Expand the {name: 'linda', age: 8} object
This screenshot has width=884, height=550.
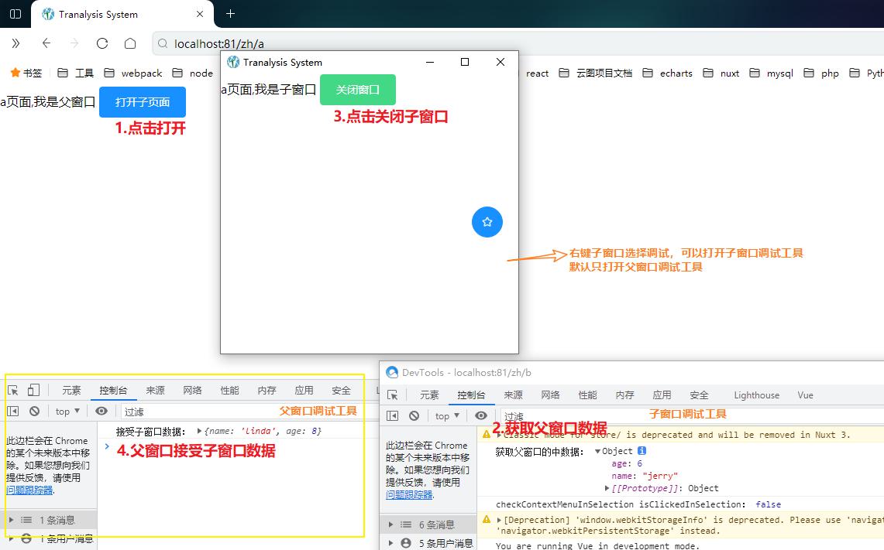click(x=200, y=431)
